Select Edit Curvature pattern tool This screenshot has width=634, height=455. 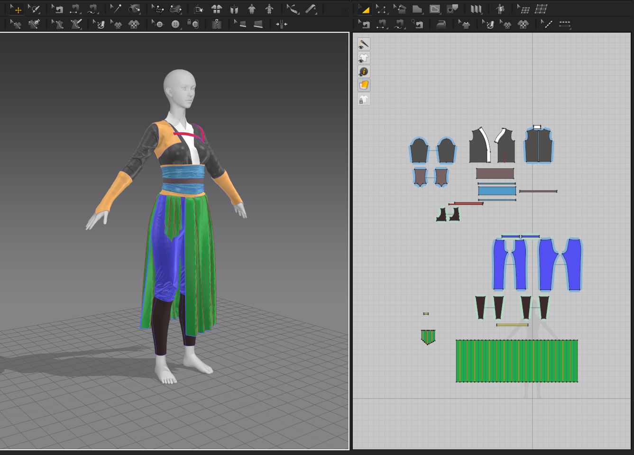[x=399, y=9]
